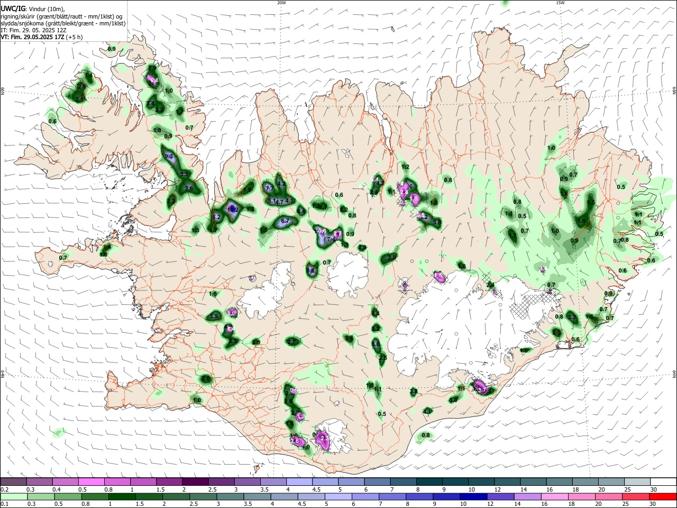Click the 3.9 precipitation value on the map
Image resolution: width=677 pixels, height=508 pixels.
coord(214,316)
